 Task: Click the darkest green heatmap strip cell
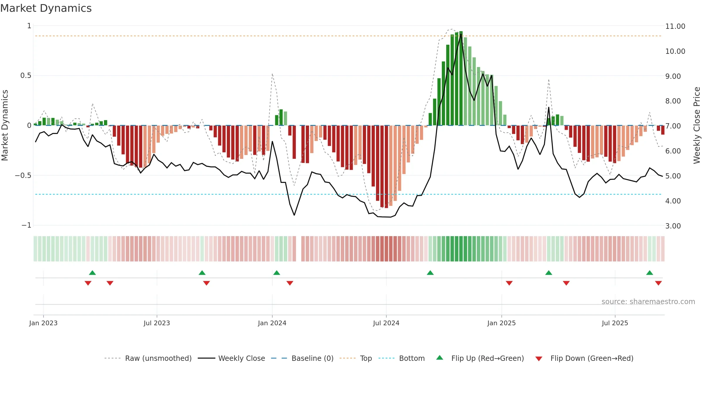click(461, 249)
